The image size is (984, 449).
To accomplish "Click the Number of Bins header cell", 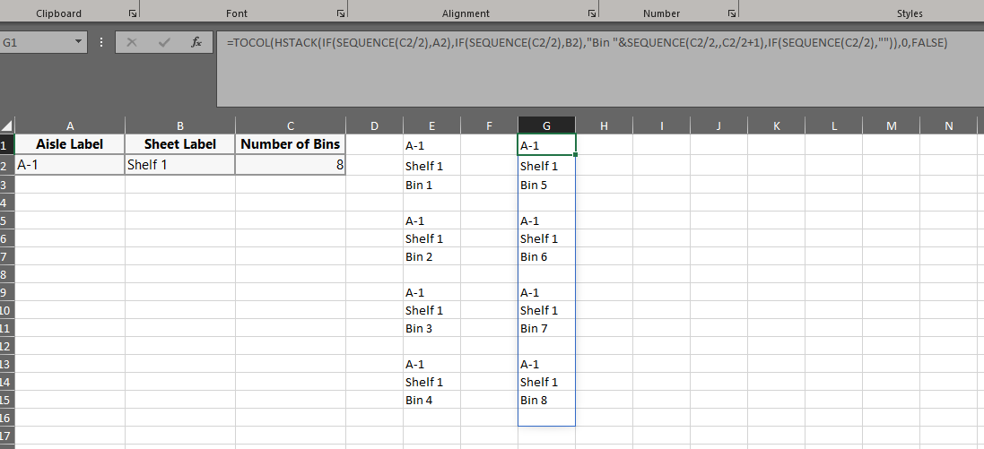I will pos(291,144).
